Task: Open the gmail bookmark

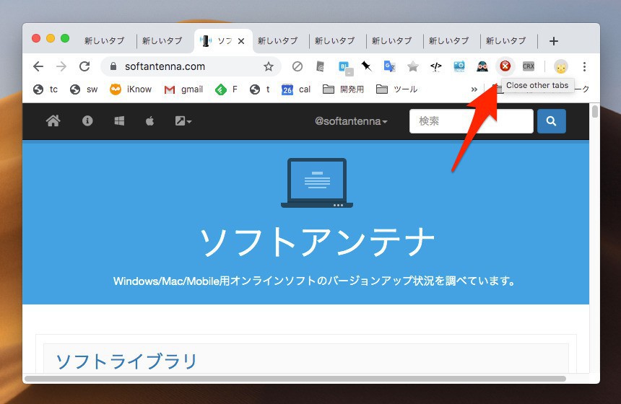Action: (x=183, y=89)
